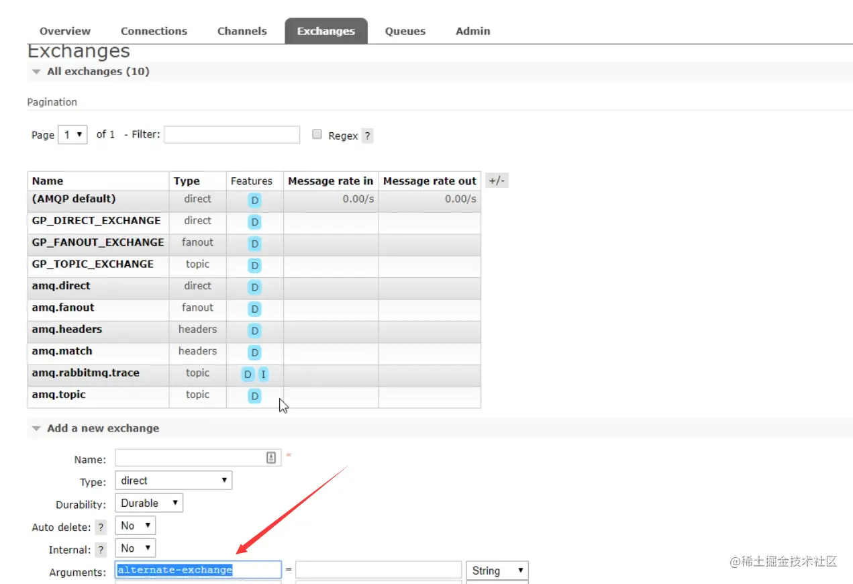Click the D badge for amq.match
Screen dimensions: 853x584
click(x=254, y=352)
